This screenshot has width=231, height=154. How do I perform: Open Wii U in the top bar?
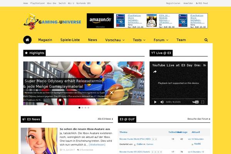(x=71, y=3)
